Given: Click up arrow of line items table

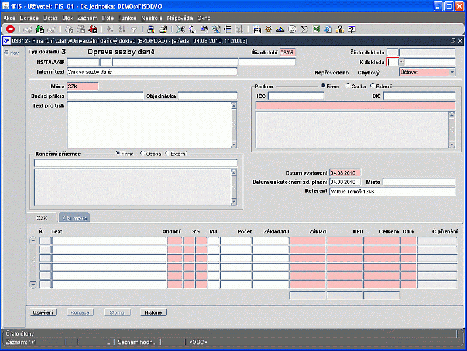Looking at the screenshot, I should click(x=33, y=240).
